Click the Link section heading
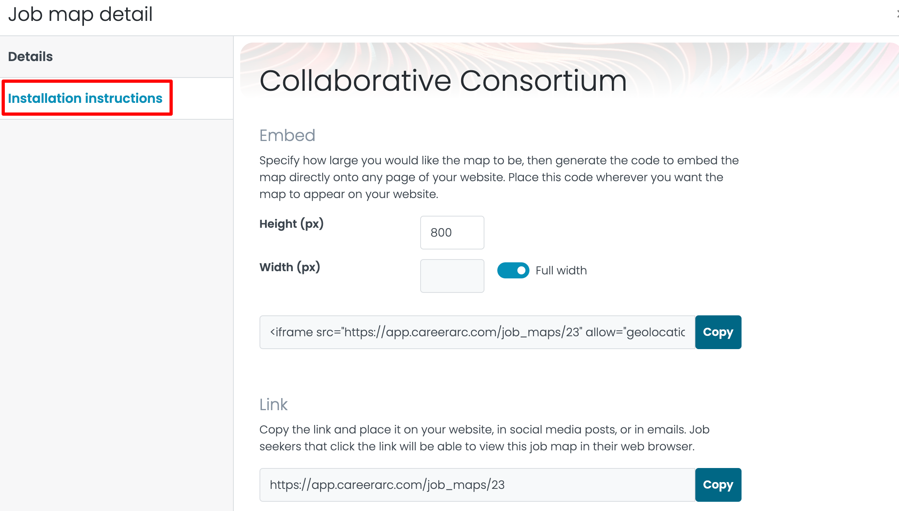Viewport: 899px width, 511px height. (274, 405)
